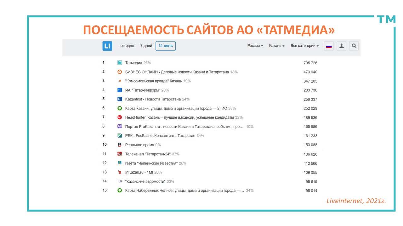Click the Реальное время favicon
The height and width of the screenshot is (226, 403).
pyautogui.click(x=120, y=145)
